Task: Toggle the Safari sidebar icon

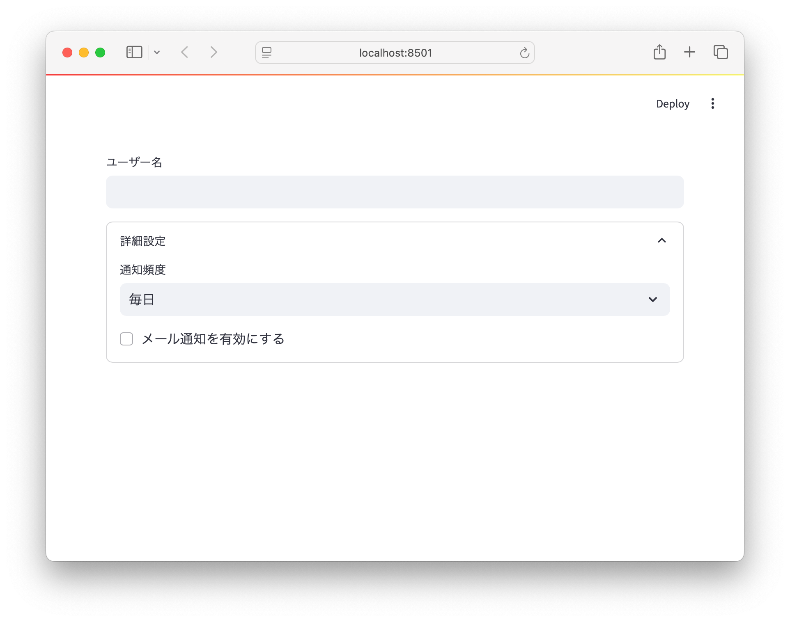Action: pyautogui.click(x=134, y=52)
